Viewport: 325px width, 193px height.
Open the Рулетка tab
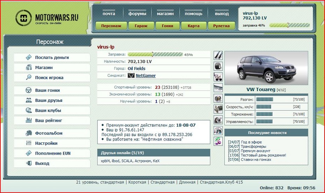[221, 26]
